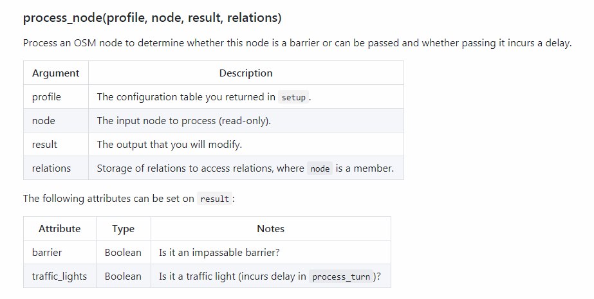Viewport: 594px width, 299px height.
Task: Click the 'setup' inline code in profile row
Action: [293, 97]
